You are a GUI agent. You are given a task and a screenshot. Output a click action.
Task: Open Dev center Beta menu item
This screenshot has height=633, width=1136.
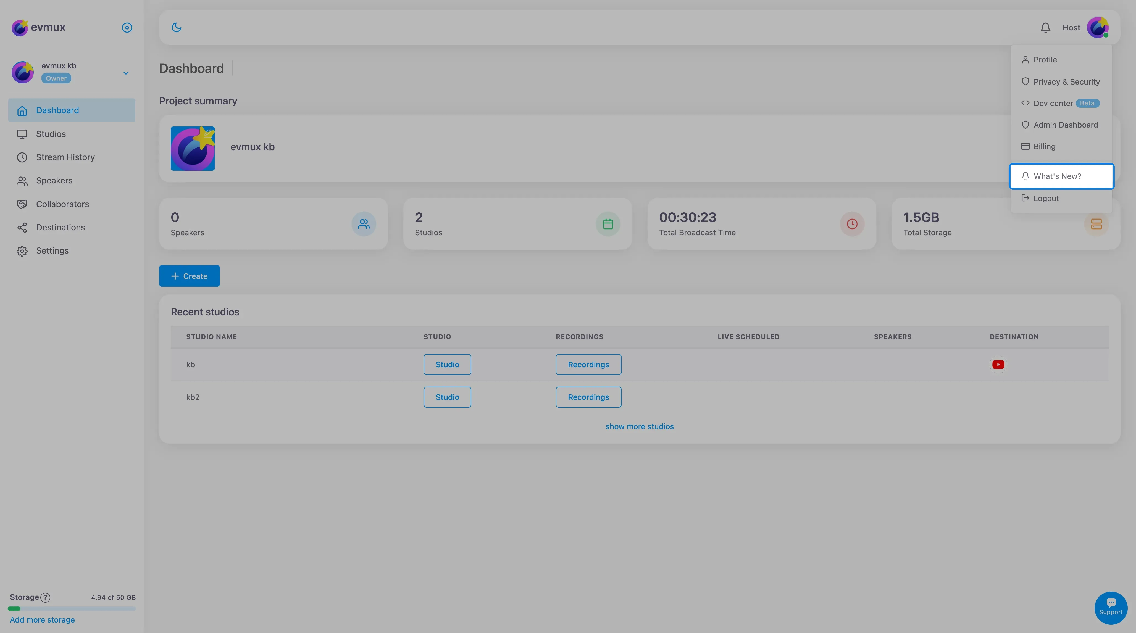pos(1061,103)
